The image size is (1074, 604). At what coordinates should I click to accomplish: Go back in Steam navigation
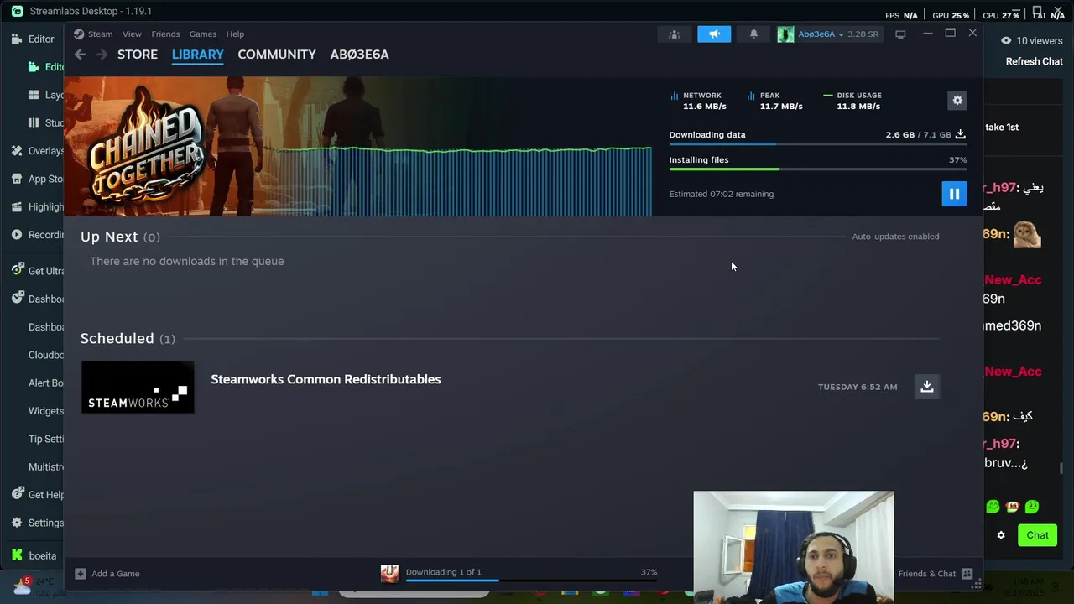pyautogui.click(x=80, y=55)
